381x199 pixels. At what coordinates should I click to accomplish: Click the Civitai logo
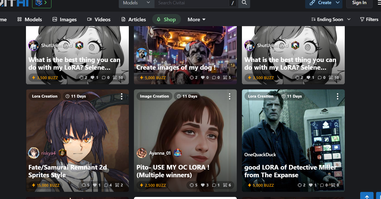(14, 3)
